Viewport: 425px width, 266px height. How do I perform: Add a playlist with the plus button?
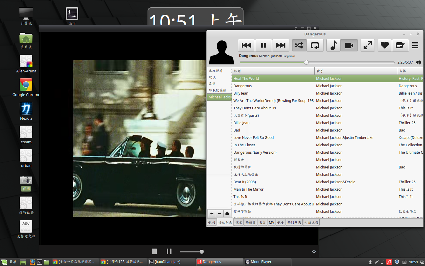(212, 213)
